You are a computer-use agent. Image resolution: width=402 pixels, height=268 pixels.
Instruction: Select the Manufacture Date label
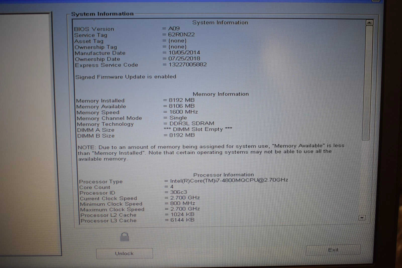(100, 53)
